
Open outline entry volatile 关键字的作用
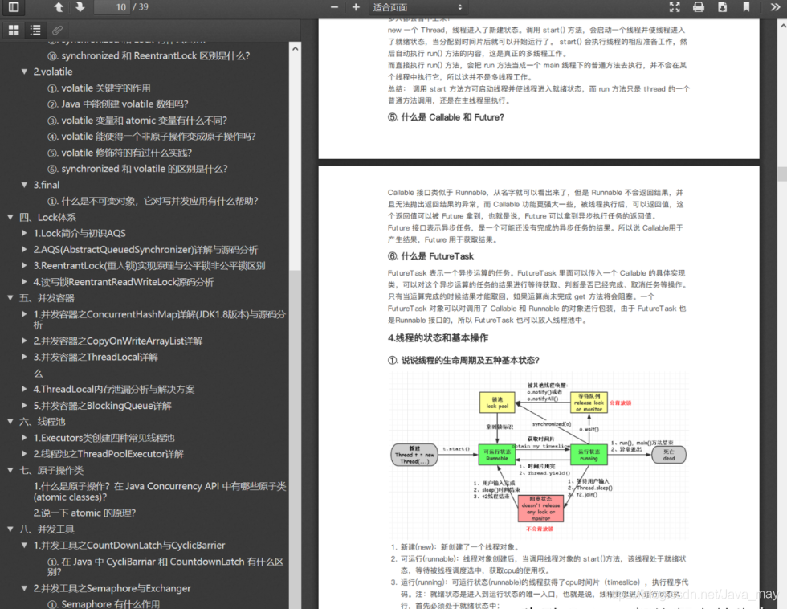(x=99, y=88)
